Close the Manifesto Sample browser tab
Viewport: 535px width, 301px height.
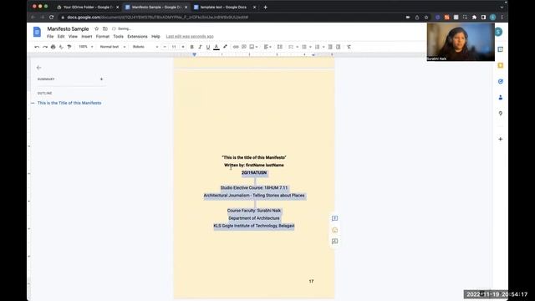click(186, 7)
